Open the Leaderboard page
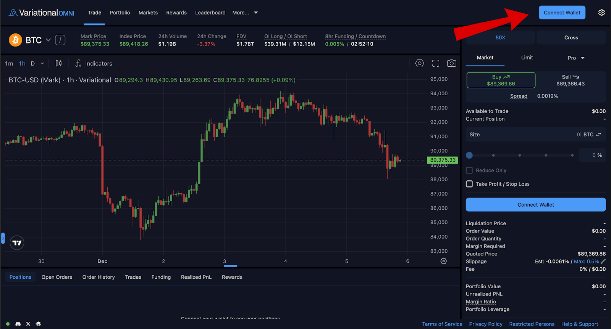 [210, 13]
